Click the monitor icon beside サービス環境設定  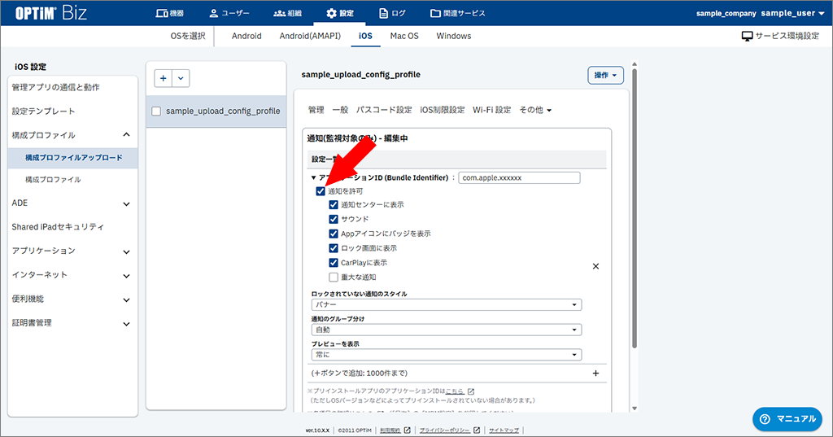(747, 36)
